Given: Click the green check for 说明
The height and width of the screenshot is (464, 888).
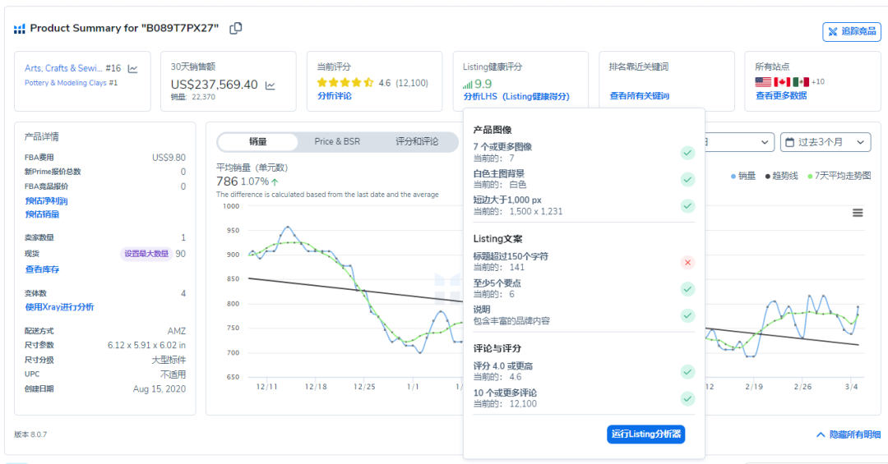Looking at the screenshot, I should (x=687, y=315).
